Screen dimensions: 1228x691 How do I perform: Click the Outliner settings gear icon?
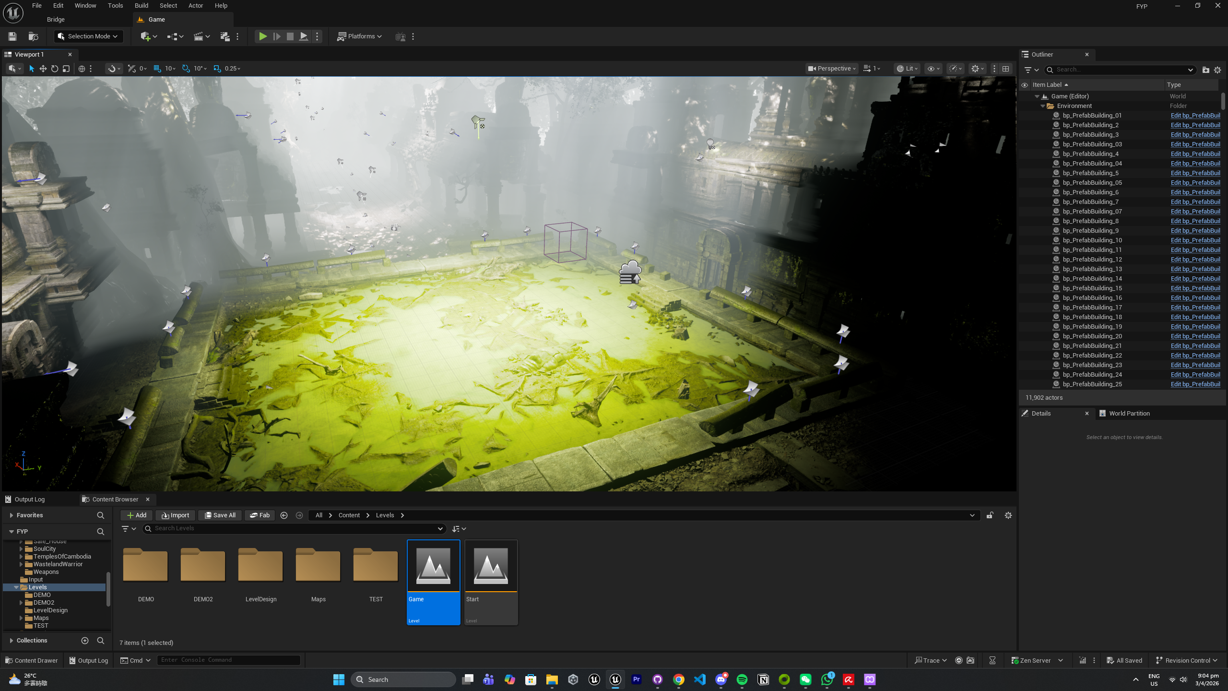point(1217,70)
